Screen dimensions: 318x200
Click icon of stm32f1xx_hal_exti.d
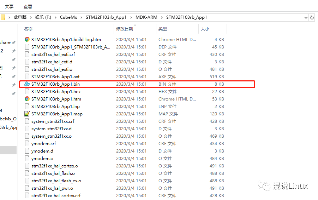coord(27,62)
